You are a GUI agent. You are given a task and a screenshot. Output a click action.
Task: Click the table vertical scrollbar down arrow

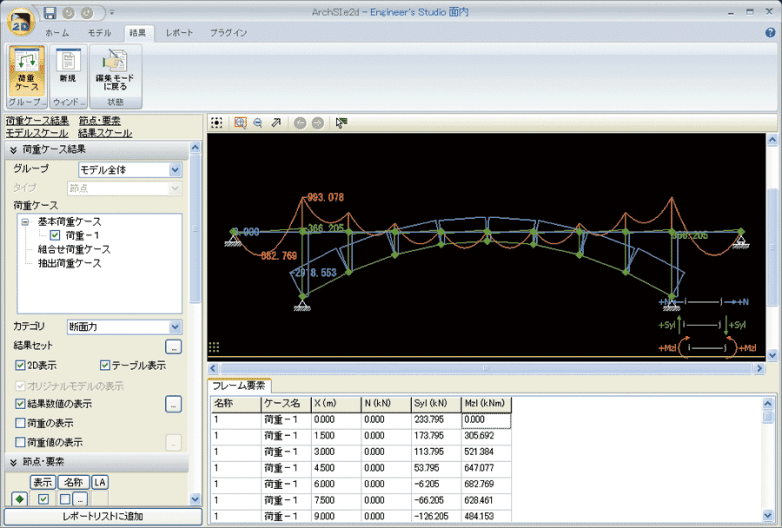(768, 516)
